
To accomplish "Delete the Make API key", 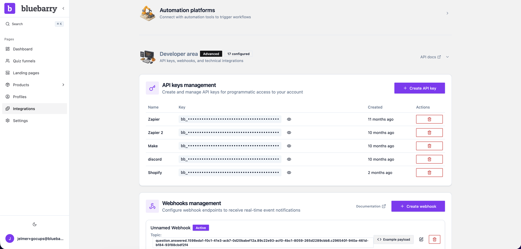I will click(x=429, y=146).
